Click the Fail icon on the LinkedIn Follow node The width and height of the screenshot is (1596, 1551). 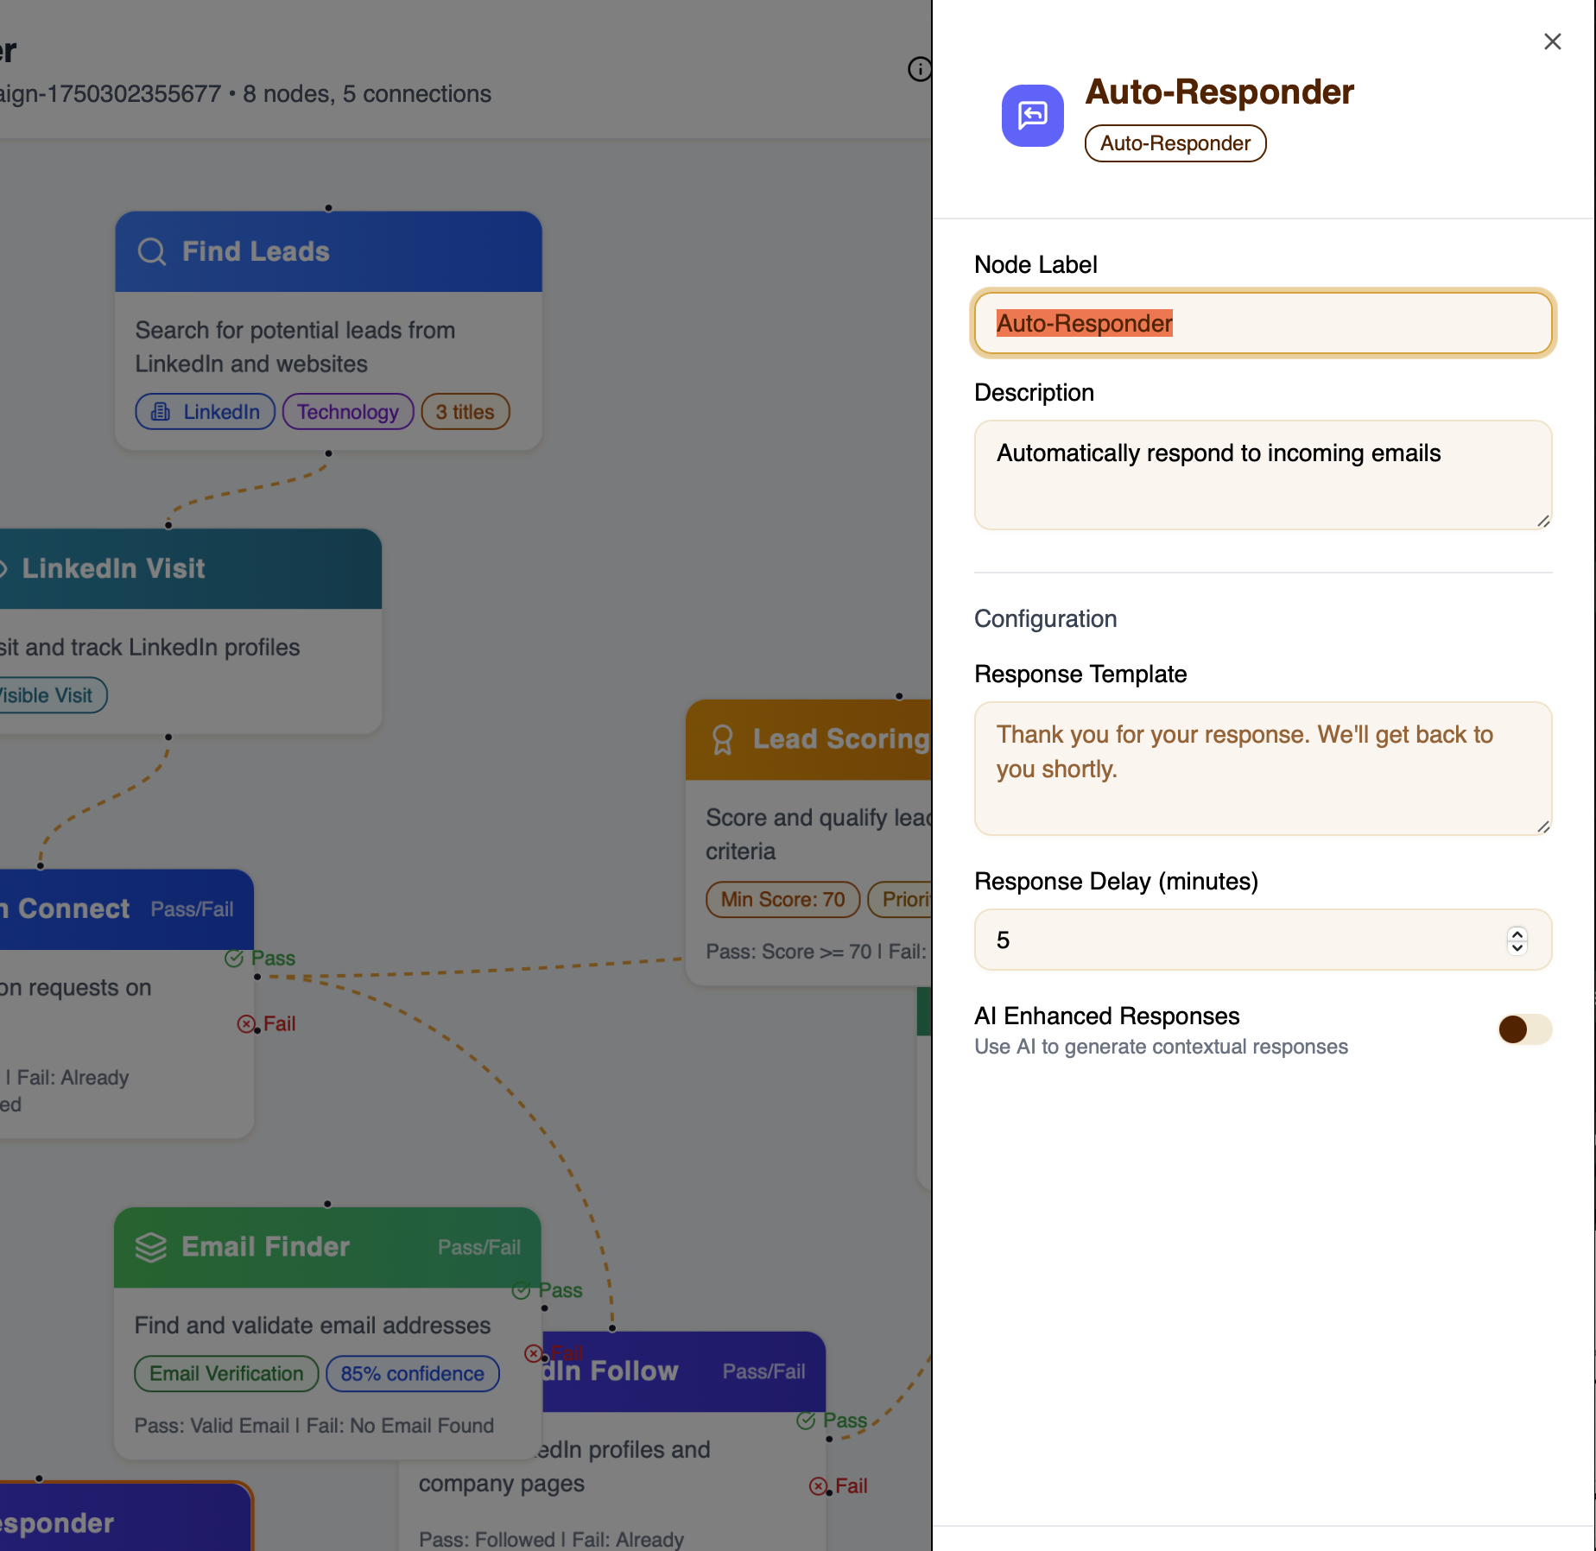click(x=816, y=1486)
